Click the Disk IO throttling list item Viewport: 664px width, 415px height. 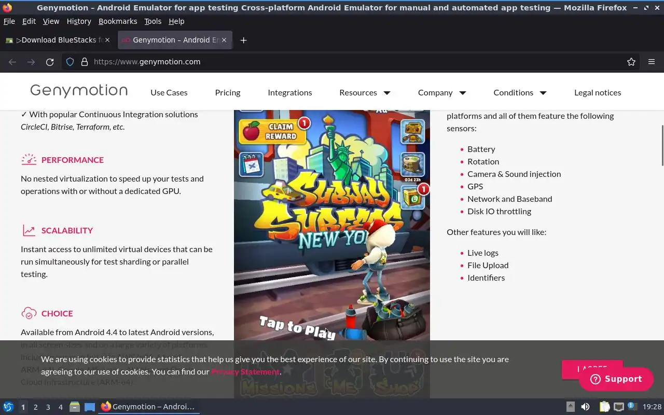499,211
